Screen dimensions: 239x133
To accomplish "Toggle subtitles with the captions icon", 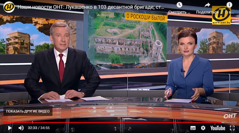I will pos(193,128).
